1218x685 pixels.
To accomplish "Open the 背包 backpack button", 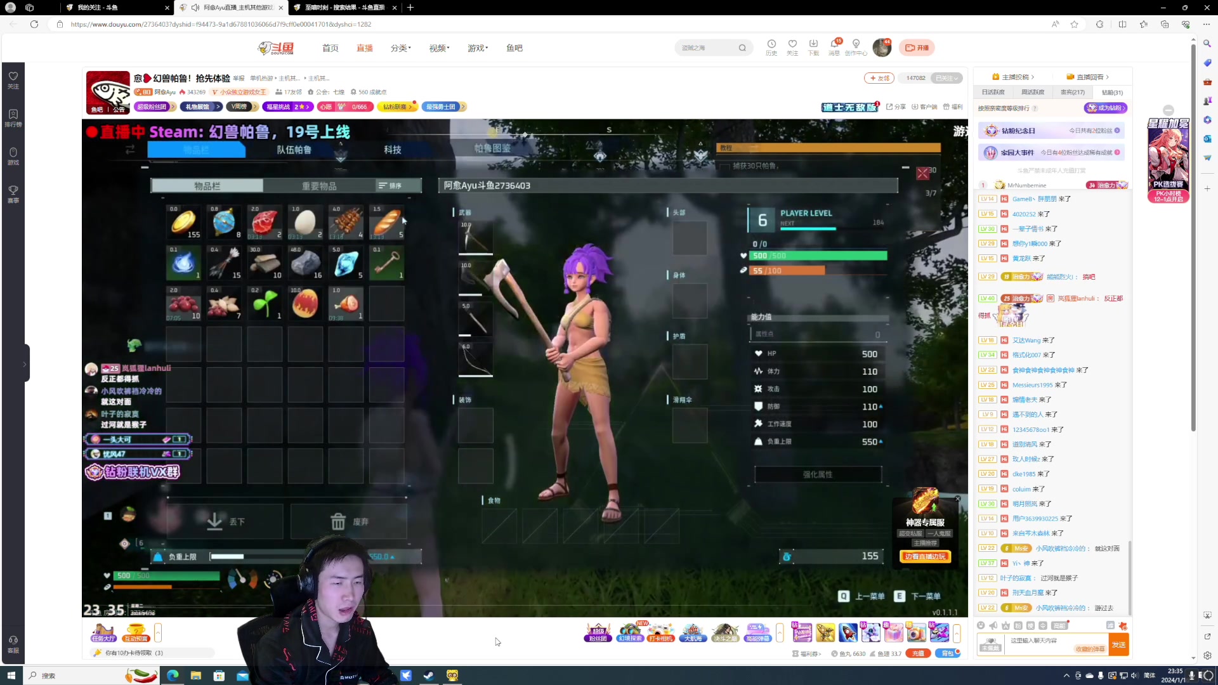I will click(948, 653).
